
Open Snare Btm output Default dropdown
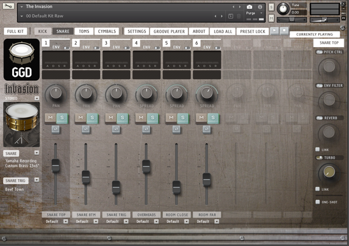click(96, 222)
